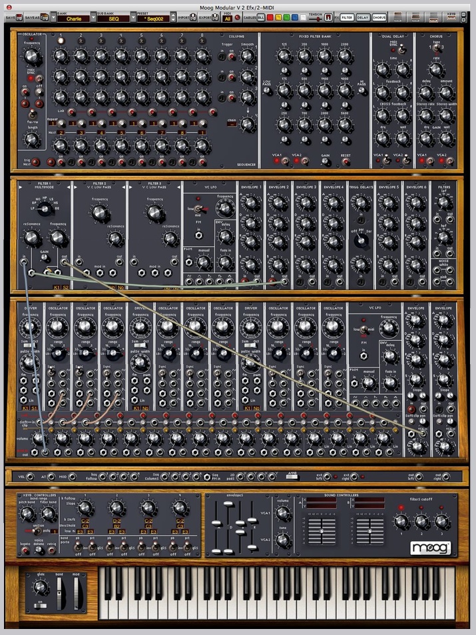This screenshot has width=476, height=635.
Task: Click the glide knob
Action: [39, 586]
